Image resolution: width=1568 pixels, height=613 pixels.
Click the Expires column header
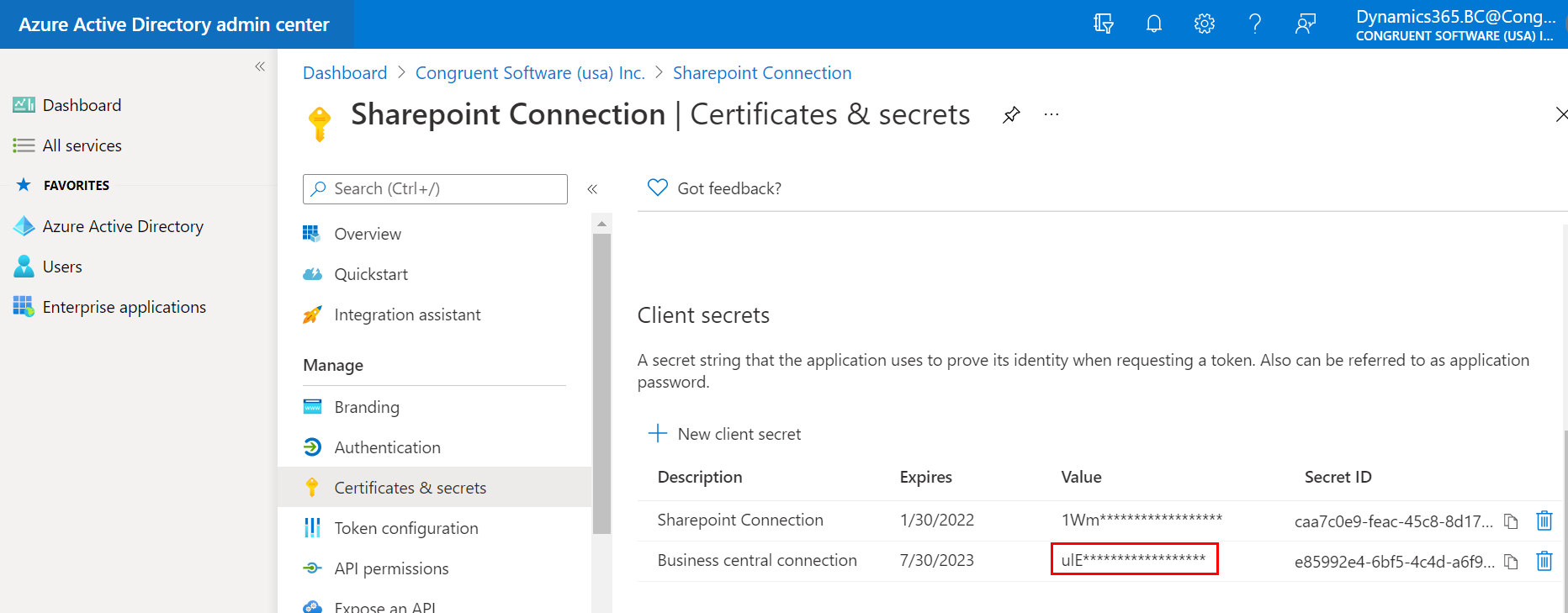pyautogui.click(x=925, y=477)
